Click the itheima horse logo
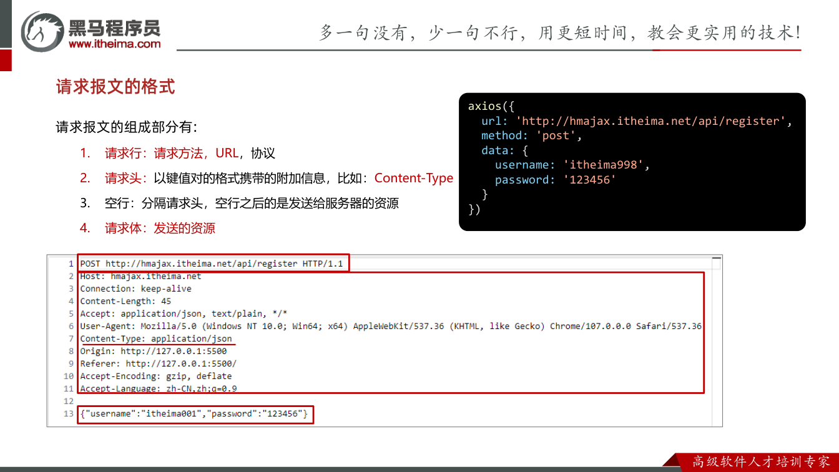Screen dimensions: 839x472 pyautogui.click(x=42, y=31)
